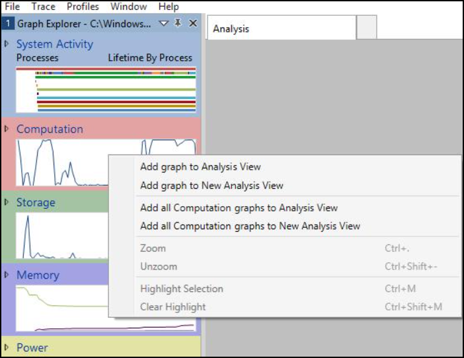Open the File menu
The width and height of the screenshot is (464, 358).
[13, 7]
